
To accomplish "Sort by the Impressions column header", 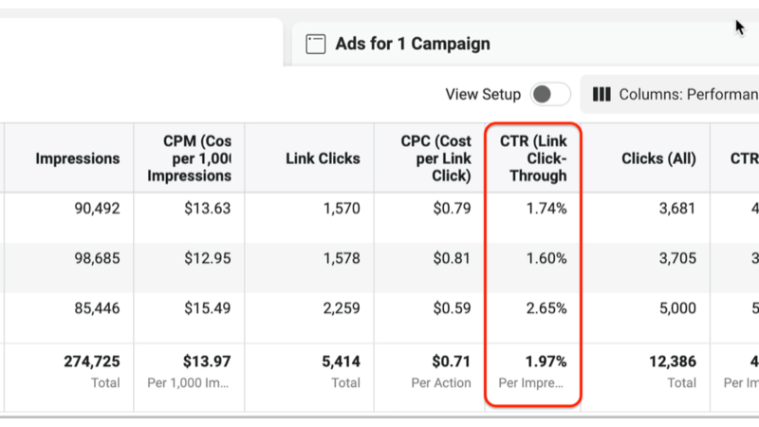I will tap(78, 158).
